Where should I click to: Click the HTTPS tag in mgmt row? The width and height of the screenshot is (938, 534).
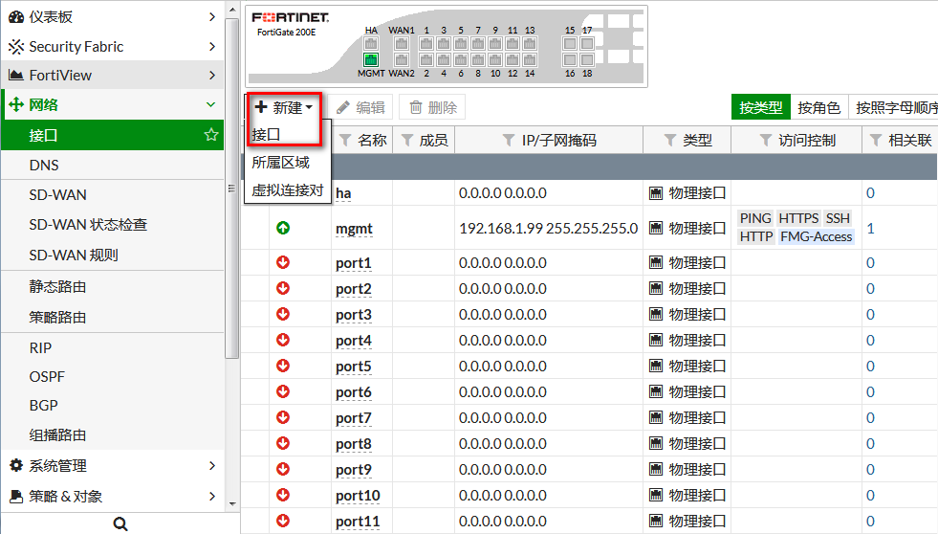[x=798, y=218]
